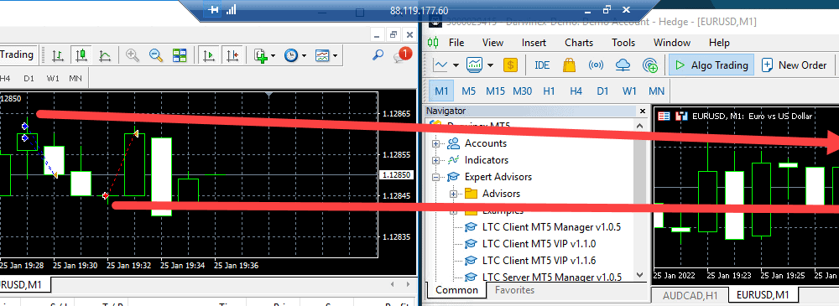The image size is (839, 306).
Task: Collapse the Expert Advisors tree node
Action: [x=435, y=177]
